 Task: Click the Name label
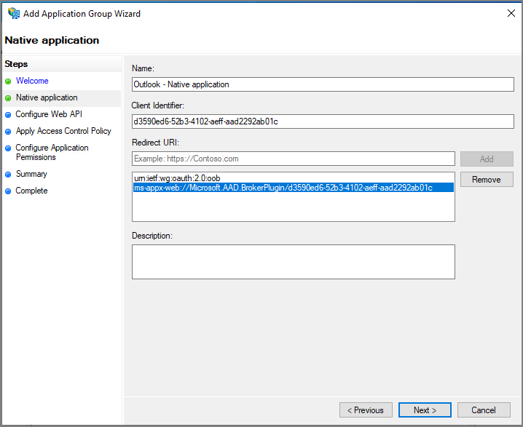143,68
